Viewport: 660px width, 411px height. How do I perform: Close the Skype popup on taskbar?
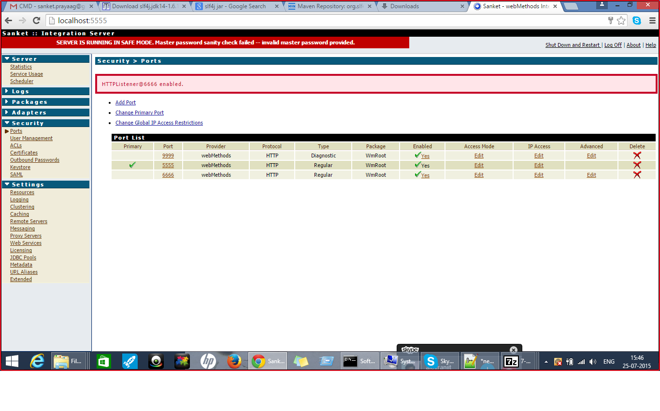514,350
